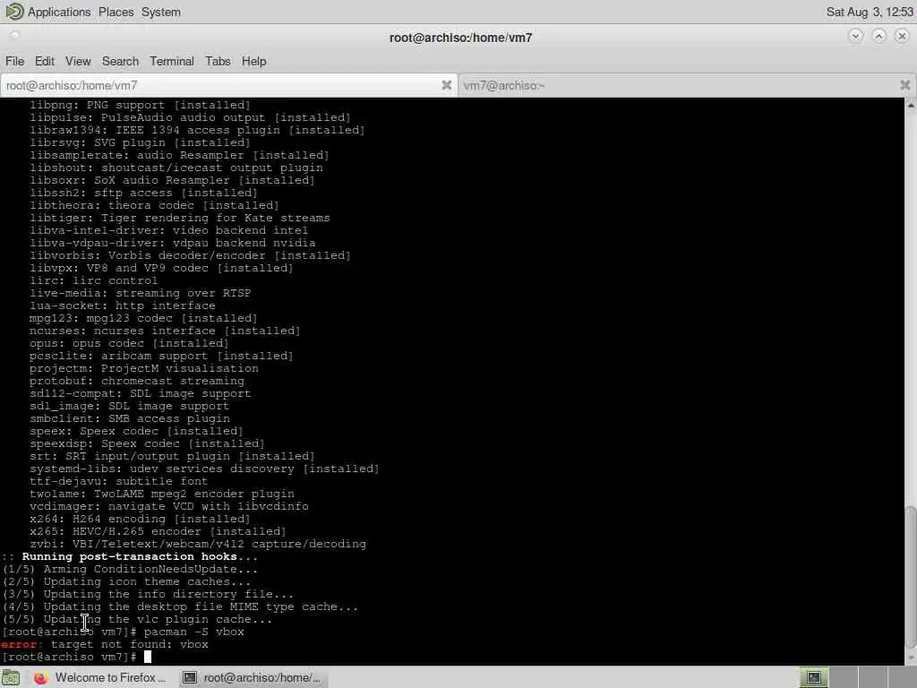The image size is (917, 688).
Task: Click 'libtiger: Tiger rendering' line
Action: (x=179, y=218)
